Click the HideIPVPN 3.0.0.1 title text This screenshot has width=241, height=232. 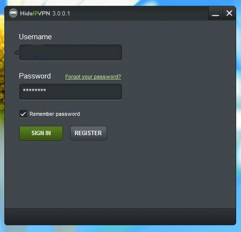pos(45,14)
